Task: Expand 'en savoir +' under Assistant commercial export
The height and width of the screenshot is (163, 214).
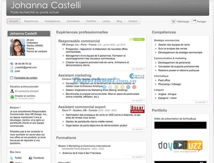Action: (x=139, y=129)
